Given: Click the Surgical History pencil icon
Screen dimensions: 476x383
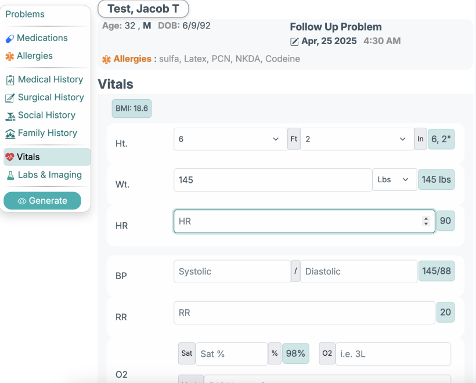Looking at the screenshot, I should [x=10, y=98].
